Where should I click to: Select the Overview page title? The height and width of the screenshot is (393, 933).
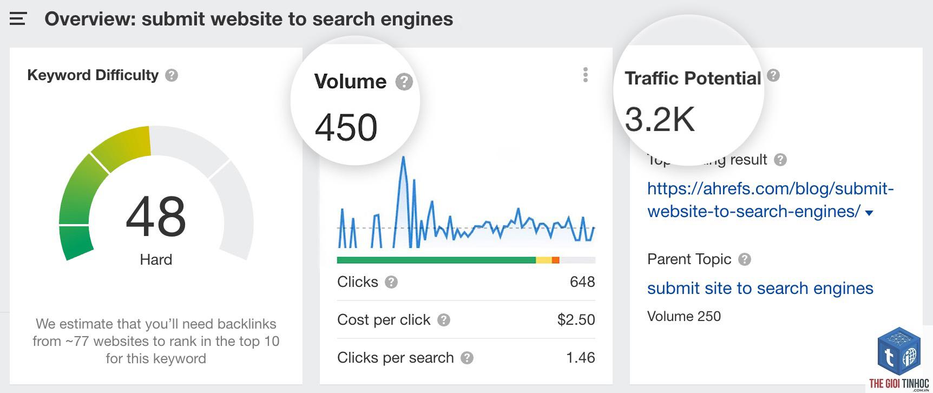tap(249, 19)
